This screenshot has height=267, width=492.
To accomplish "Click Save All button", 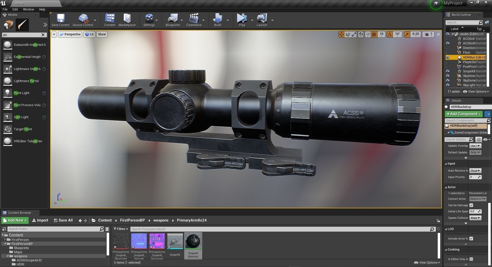I will click(63, 220).
